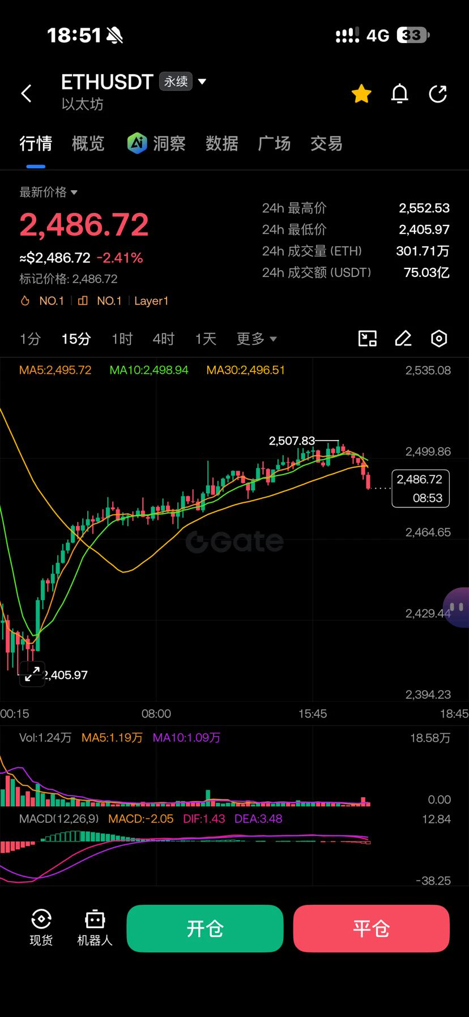Image resolution: width=469 pixels, height=1017 pixels.
Task: Select the 1分 timeframe
Action: tap(30, 339)
